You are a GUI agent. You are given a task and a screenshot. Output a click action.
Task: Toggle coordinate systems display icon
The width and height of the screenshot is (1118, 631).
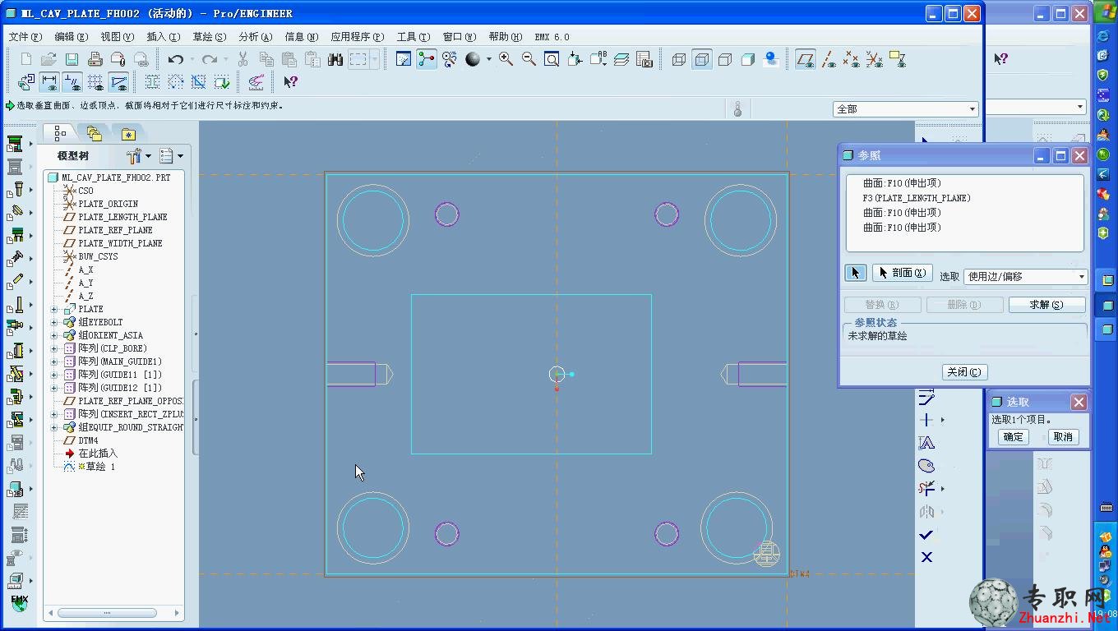pyautogui.click(x=875, y=59)
